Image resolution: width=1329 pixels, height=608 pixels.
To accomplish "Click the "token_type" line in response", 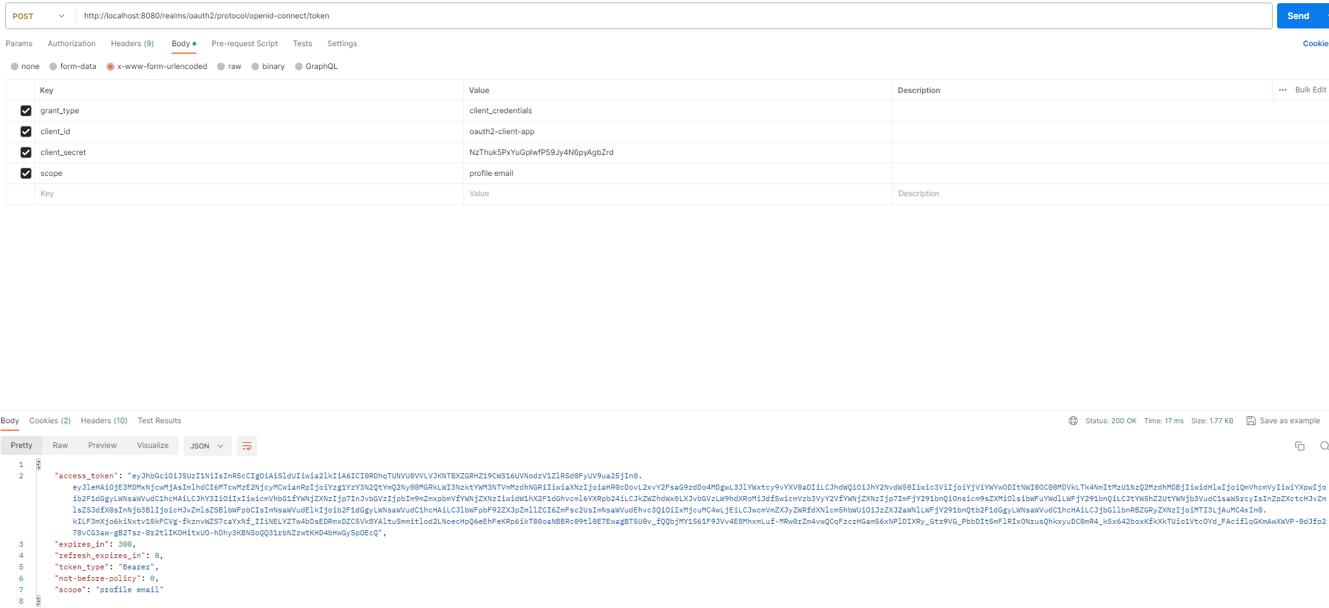I will click(106, 567).
